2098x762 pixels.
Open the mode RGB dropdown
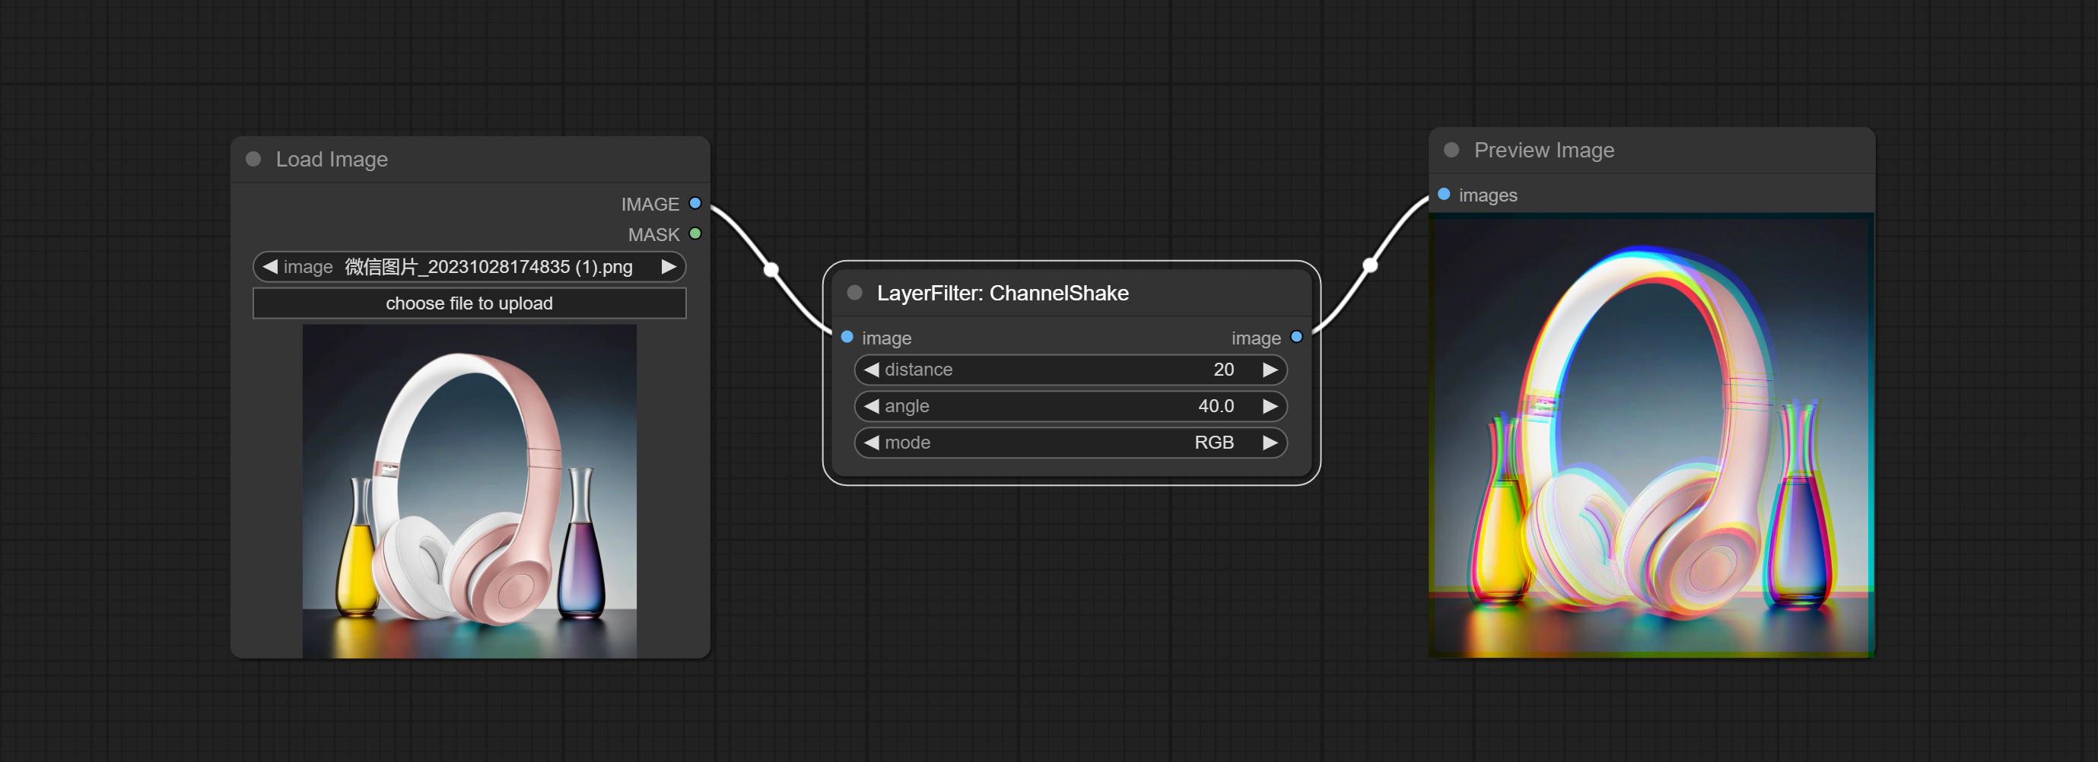[1070, 443]
